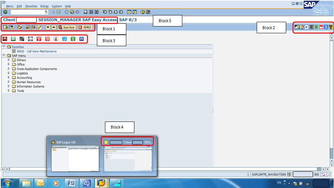This screenshot has width=334, height=188.
Task: Click the Print icon
Action: [85, 12]
